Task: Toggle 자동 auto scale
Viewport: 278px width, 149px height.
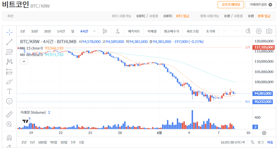Action: click(270, 142)
